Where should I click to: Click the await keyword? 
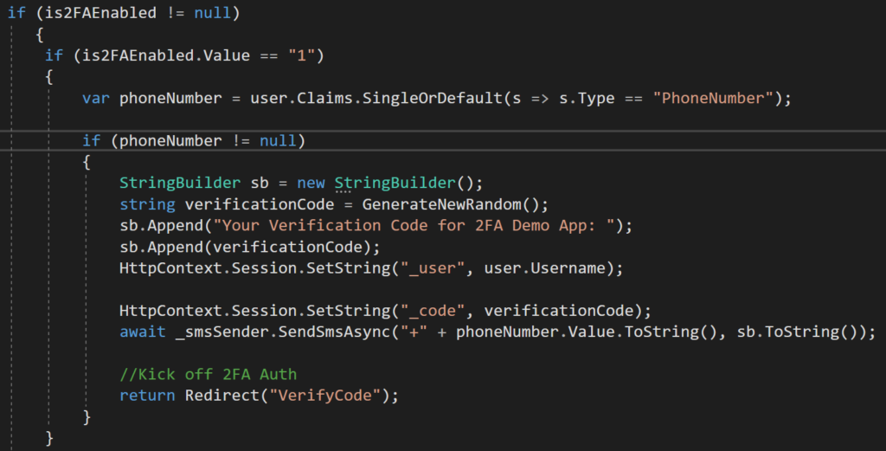(x=143, y=332)
